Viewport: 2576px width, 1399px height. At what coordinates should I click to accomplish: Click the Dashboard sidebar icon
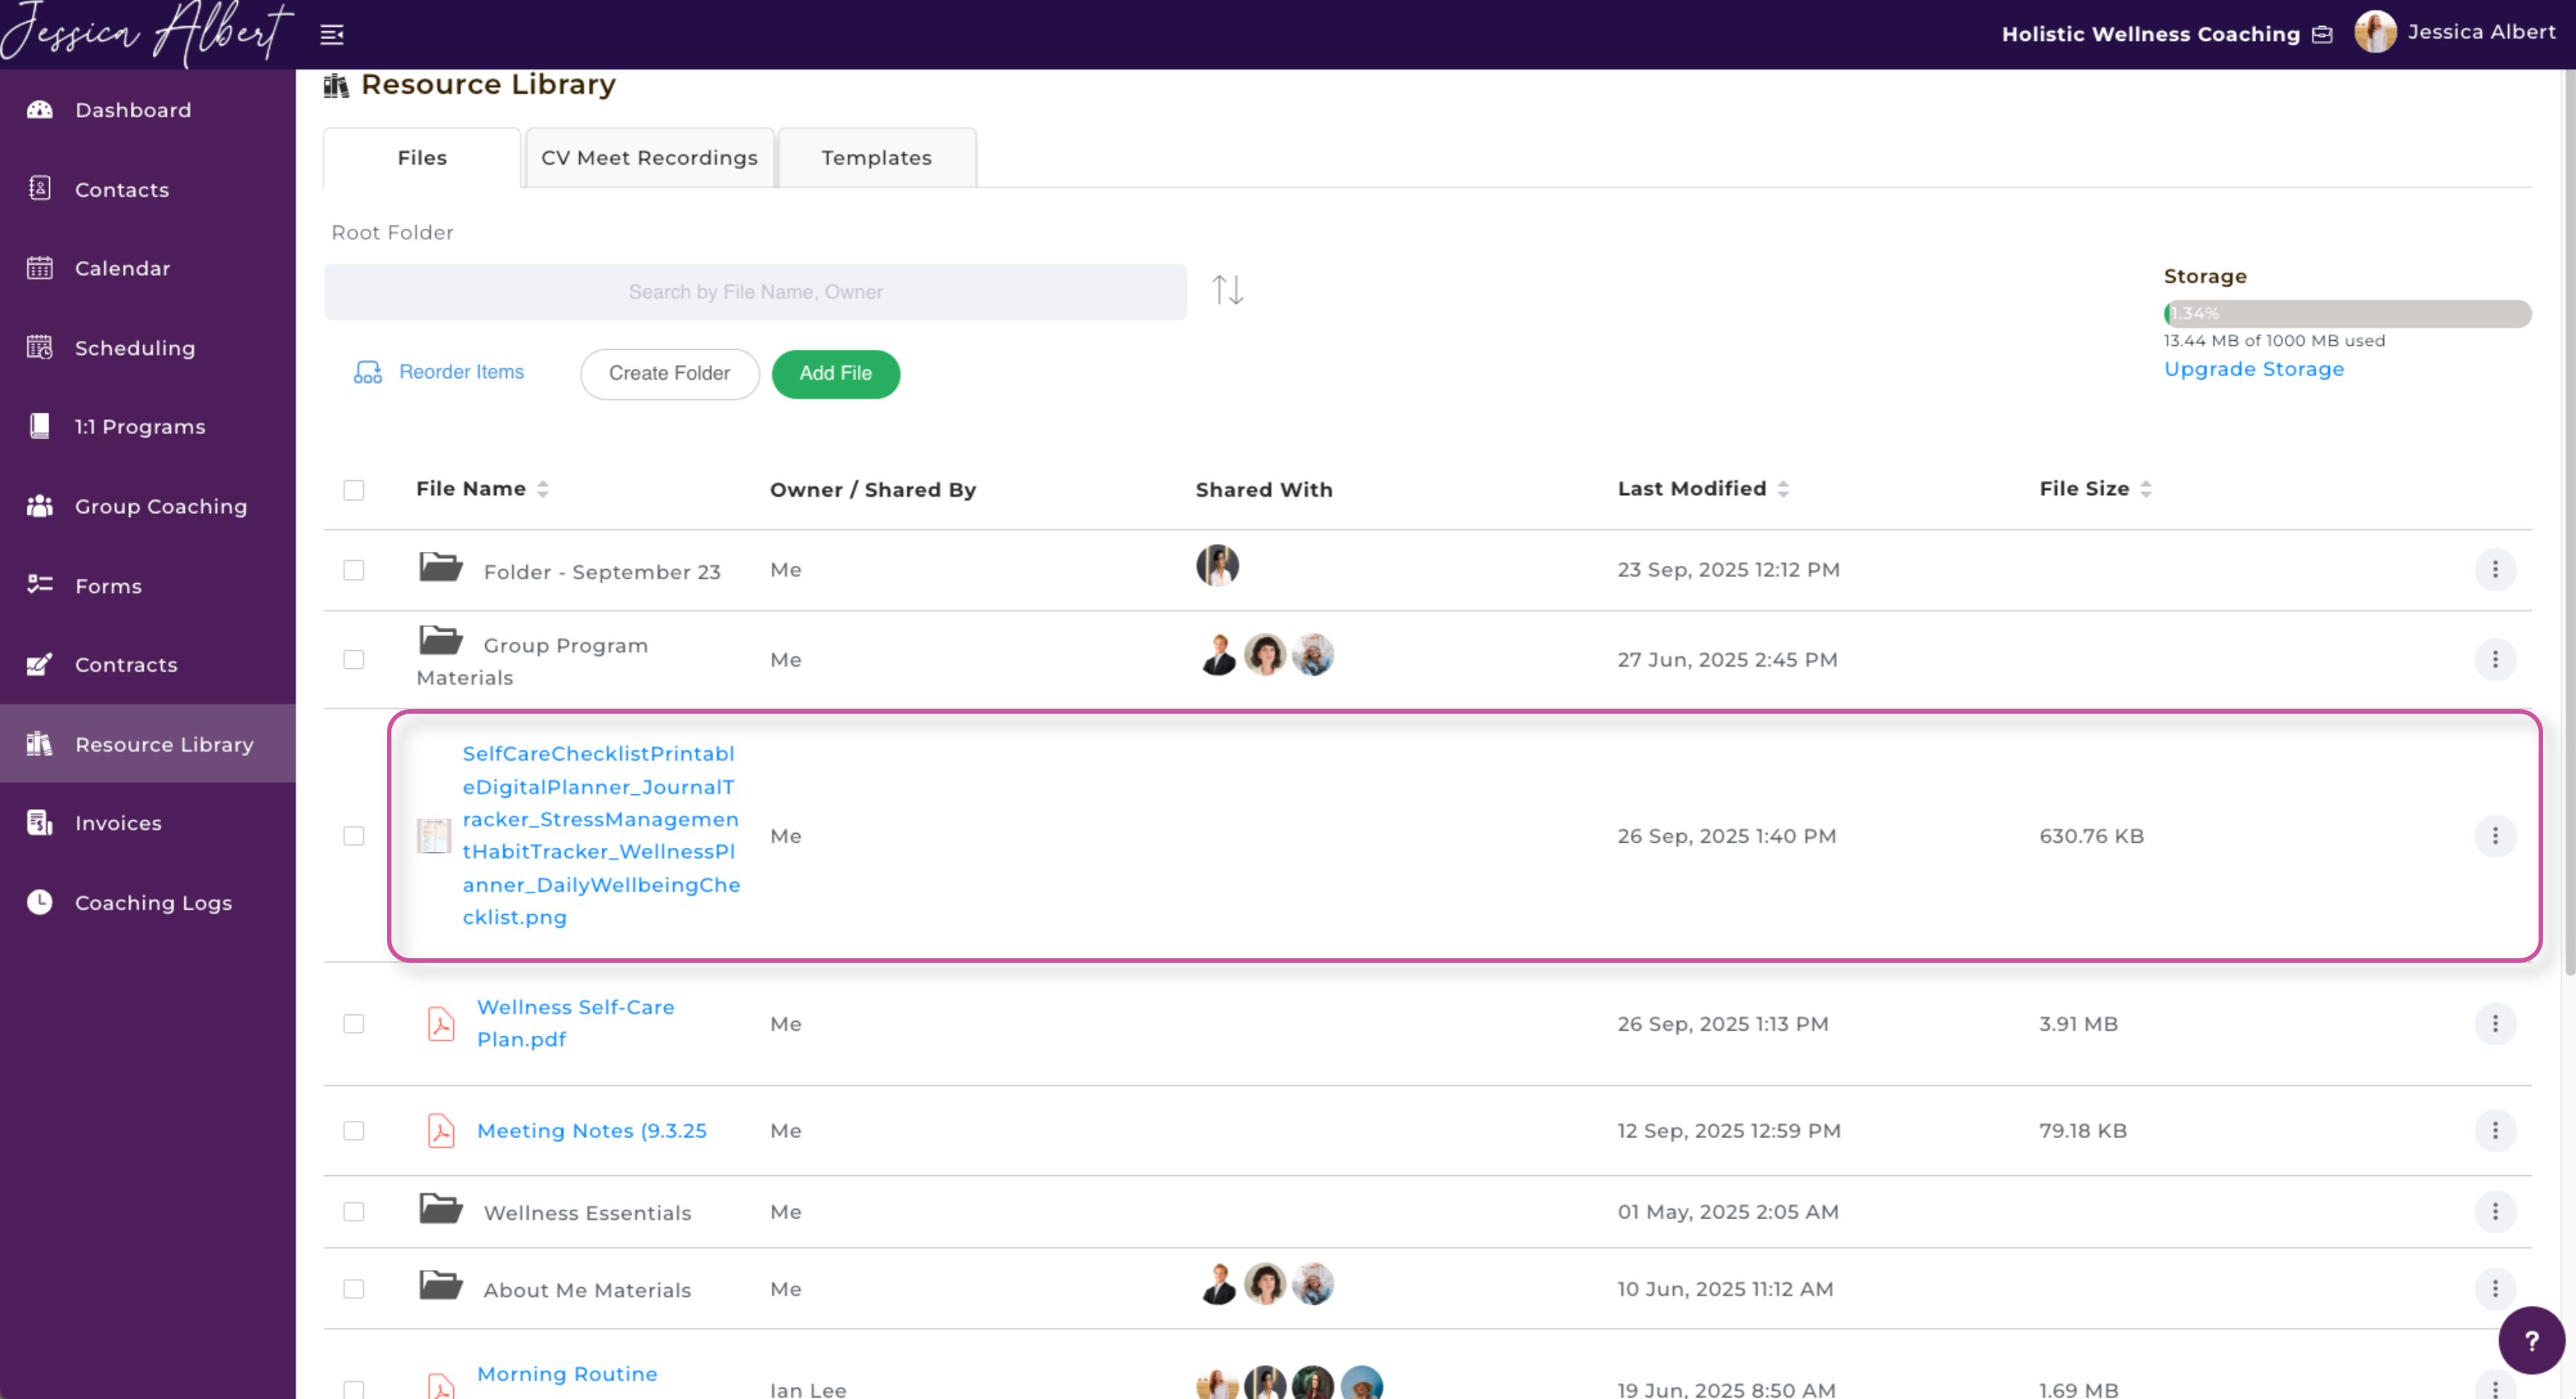(40, 110)
